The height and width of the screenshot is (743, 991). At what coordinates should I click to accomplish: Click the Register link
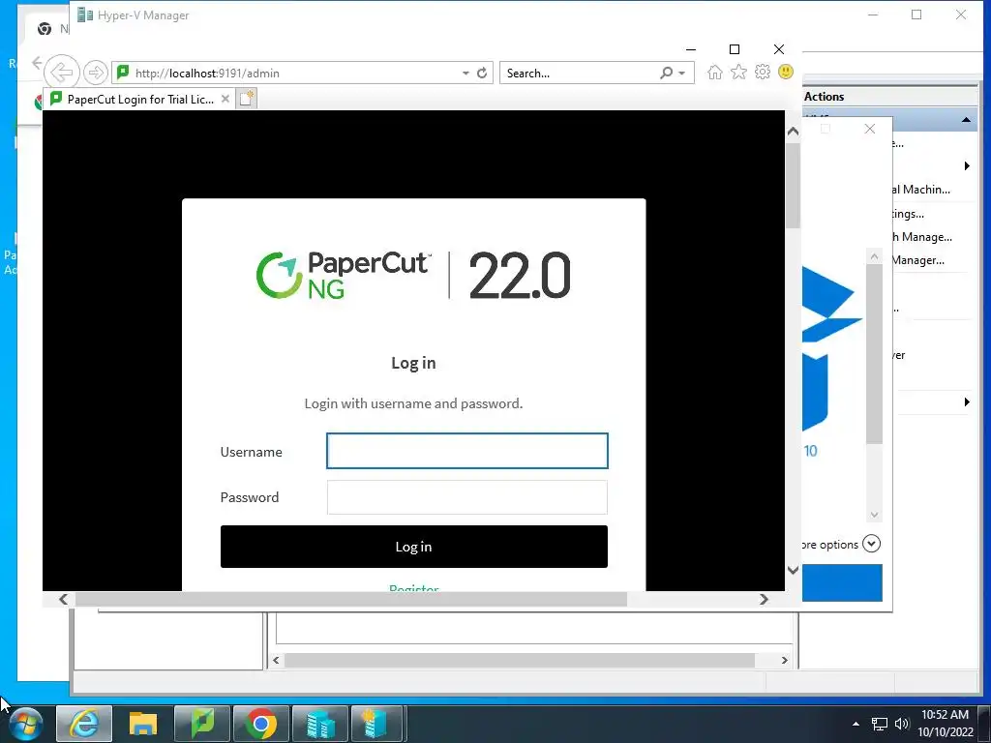point(414,587)
